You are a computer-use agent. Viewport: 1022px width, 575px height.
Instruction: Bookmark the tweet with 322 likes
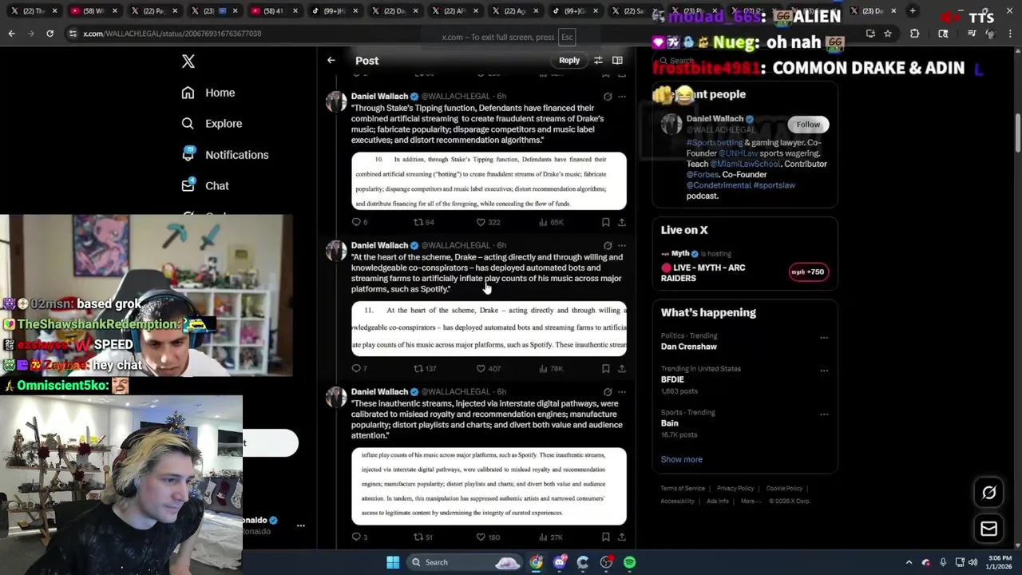click(x=606, y=222)
